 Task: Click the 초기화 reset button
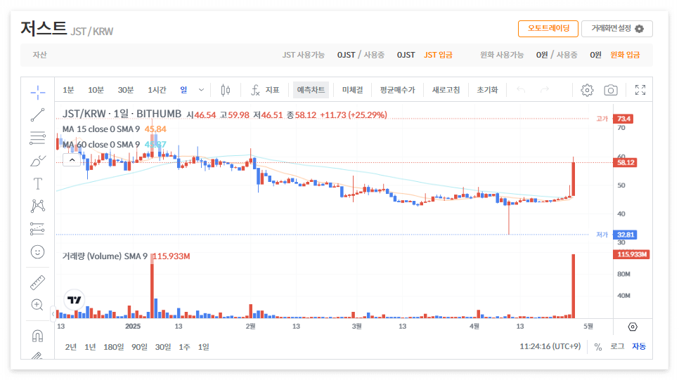click(487, 90)
